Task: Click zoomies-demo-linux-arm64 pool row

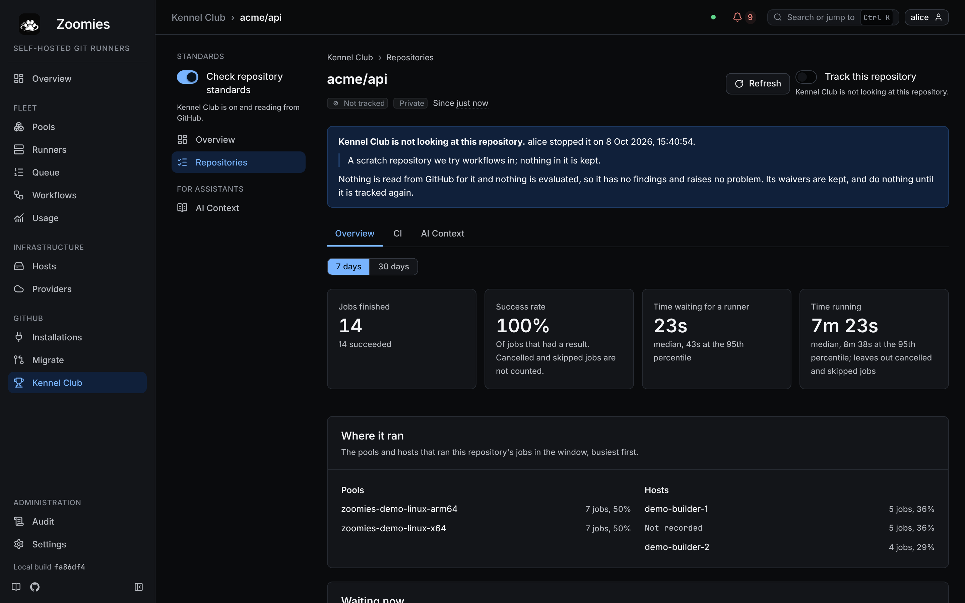Action: point(486,509)
